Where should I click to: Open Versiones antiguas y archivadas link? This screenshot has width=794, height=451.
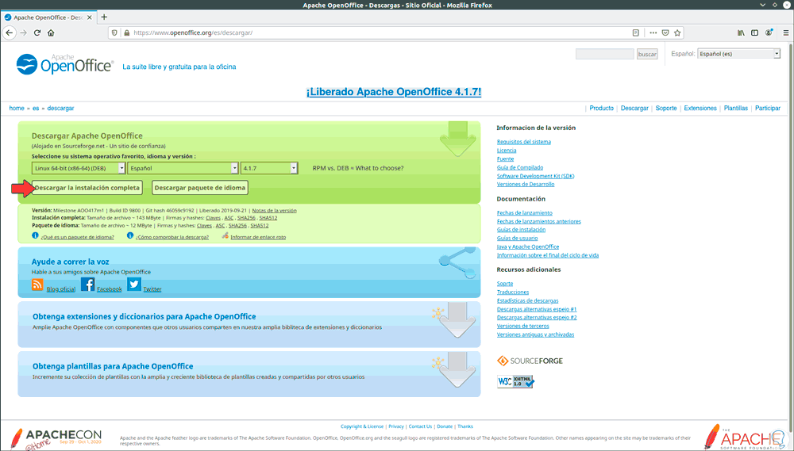click(535, 334)
